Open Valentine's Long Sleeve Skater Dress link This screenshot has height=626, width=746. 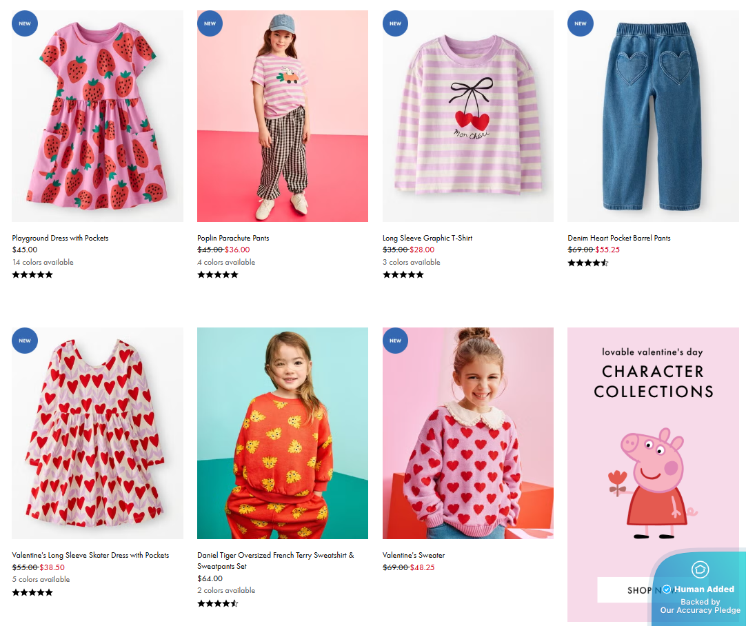(90, 555)
